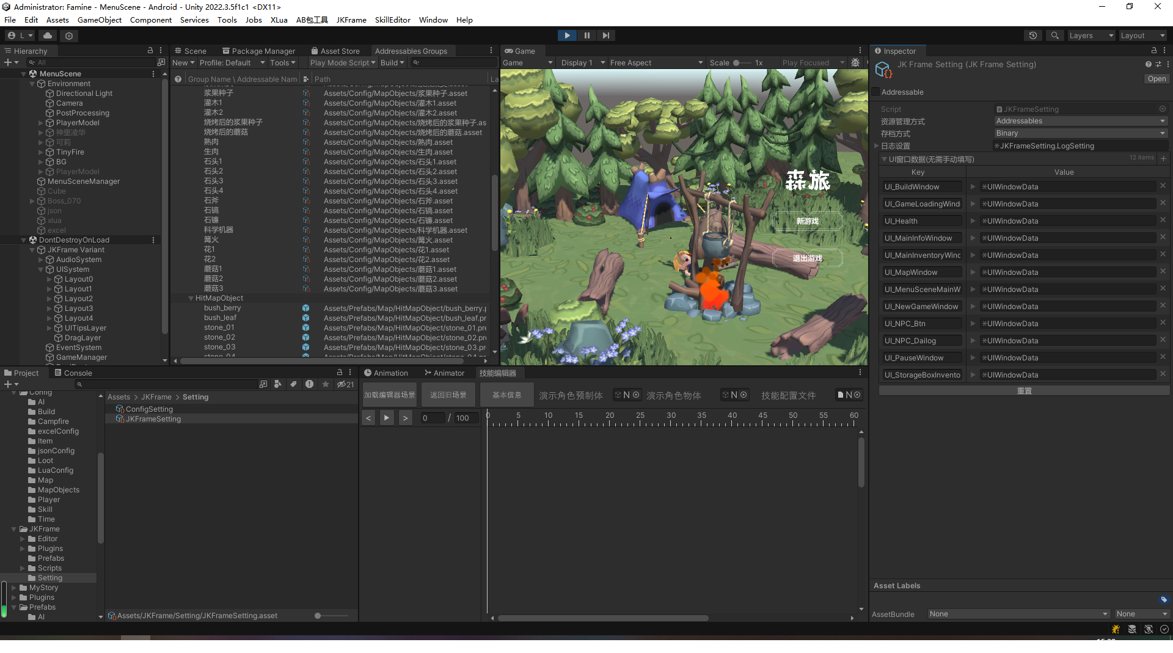Add a new UI window data entry with plus
The image size is (1173, 653).
tap(1164, 158)
